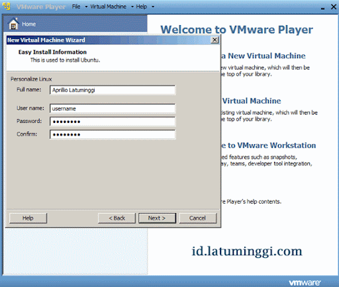The height and width of the screenshot is (287, 339).
Task: Close the New Virtual Machine Wizard dialog
Action: tap(215, 40)
